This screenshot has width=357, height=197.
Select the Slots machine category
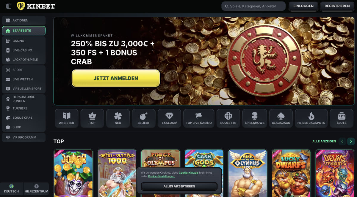tap(342, 118)
